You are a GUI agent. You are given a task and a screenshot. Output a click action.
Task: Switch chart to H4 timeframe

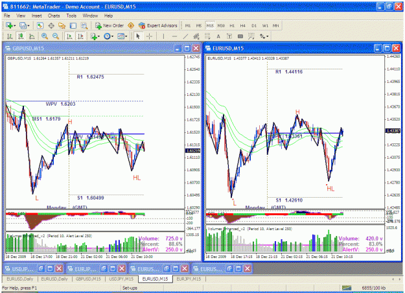point(243,25)
